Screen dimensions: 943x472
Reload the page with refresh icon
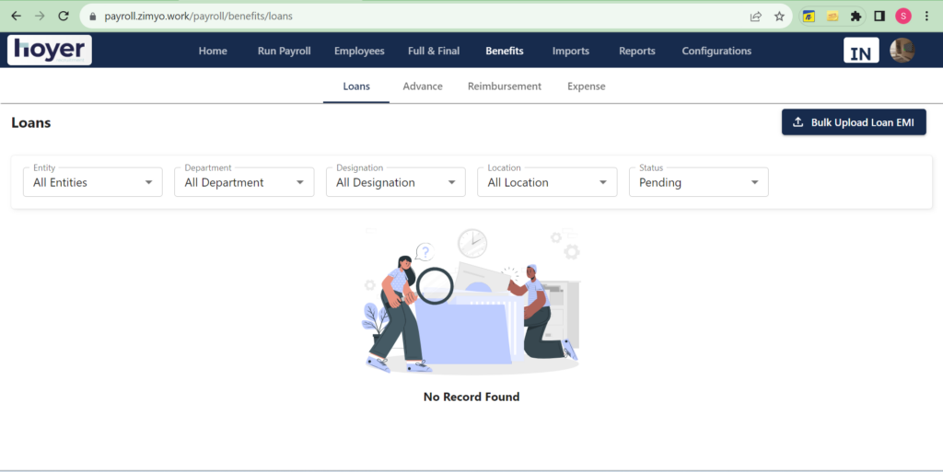(64, 17)
